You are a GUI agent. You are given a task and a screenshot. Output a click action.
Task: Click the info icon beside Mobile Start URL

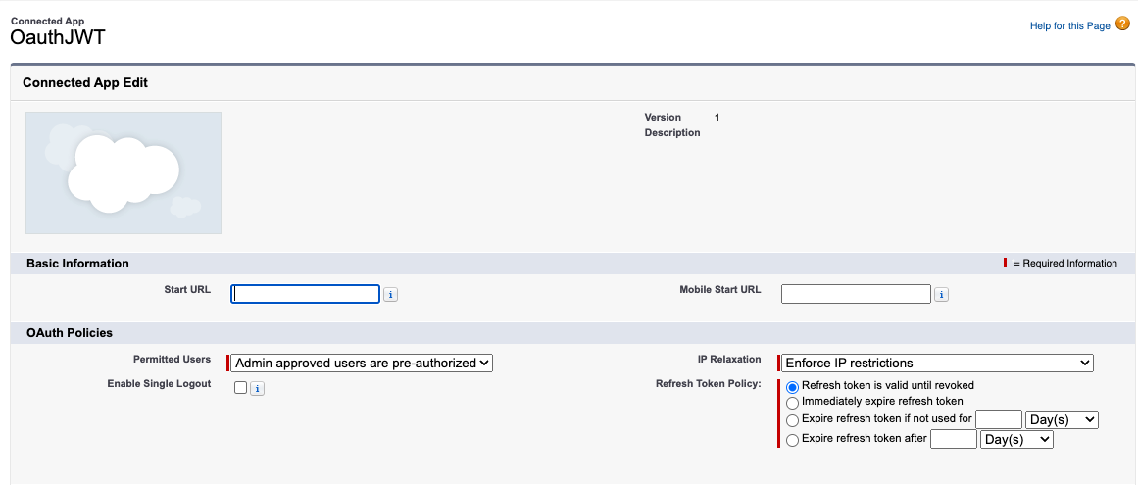pyautogui.click(x=941, y=295)
